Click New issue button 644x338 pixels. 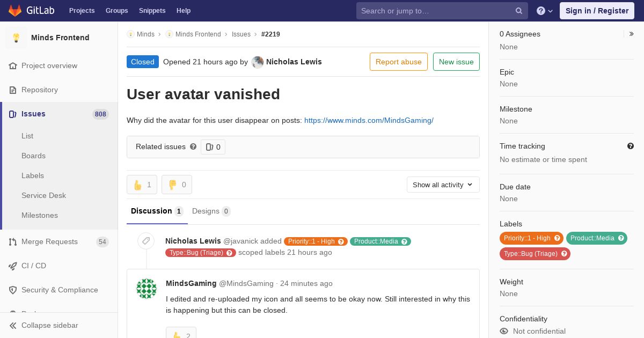(x=456, y=62)
